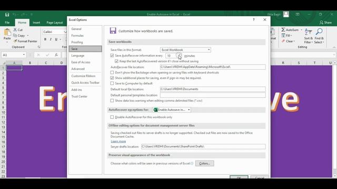The height and width of the screenshot is (189, 337).
Task: Toggle Show additional places for saving checkbox
Action: (112, 78)
